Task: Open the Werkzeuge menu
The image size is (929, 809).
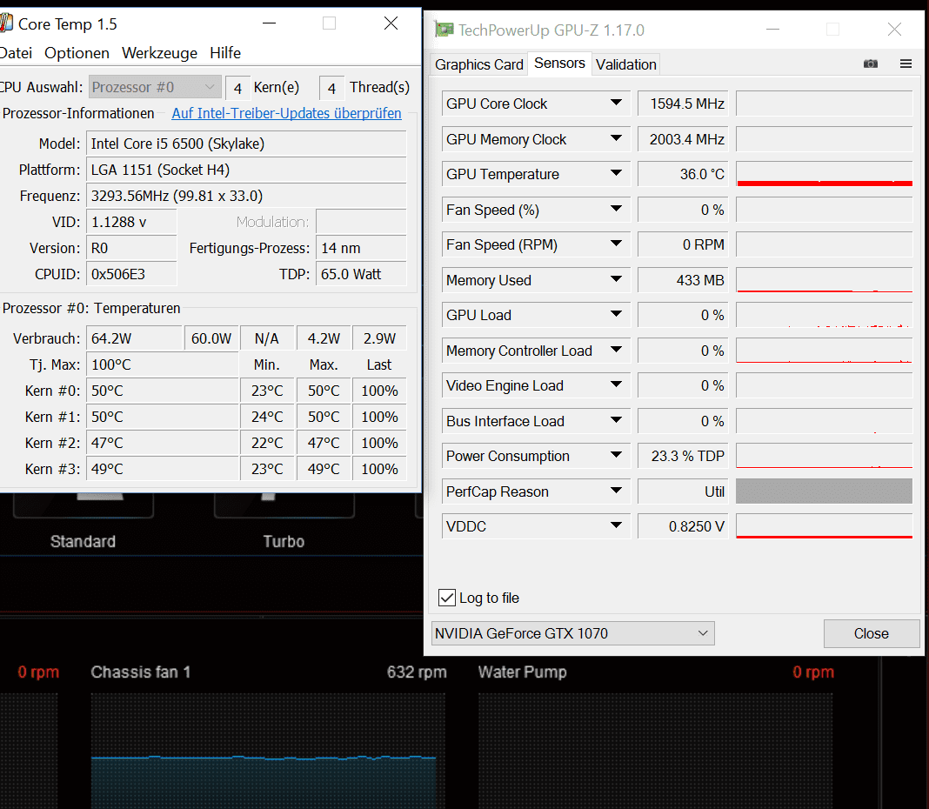Action: (159, 53)
